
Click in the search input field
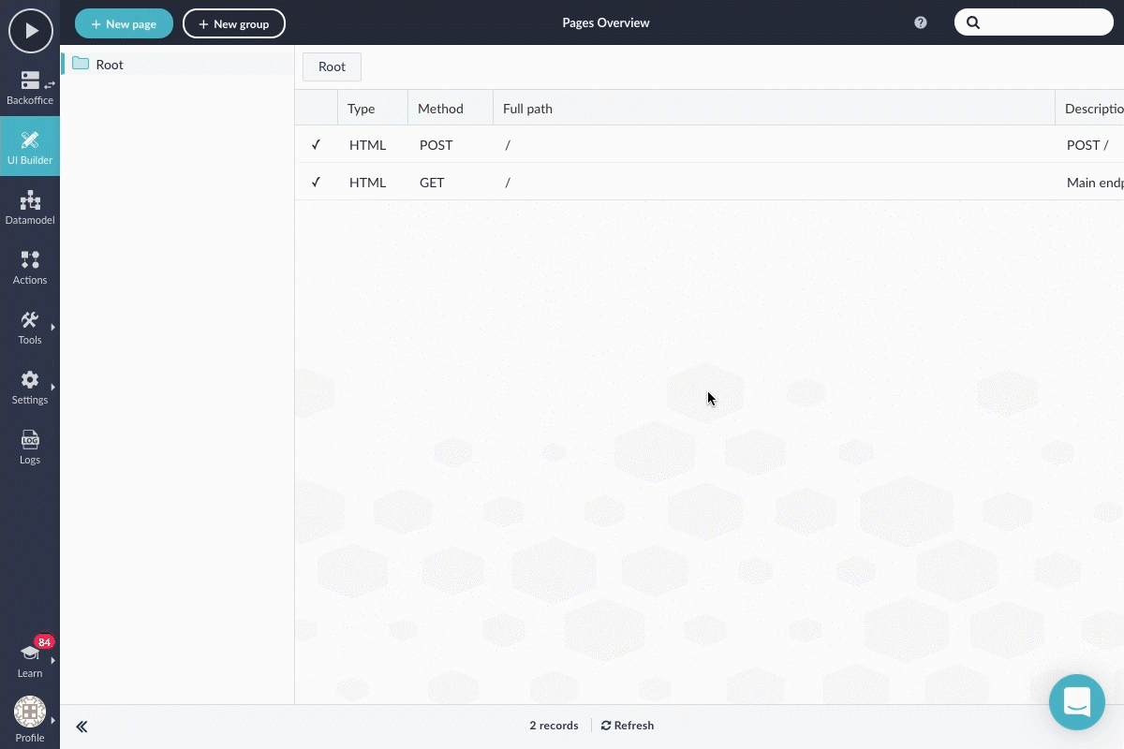tap(1042, 22)
